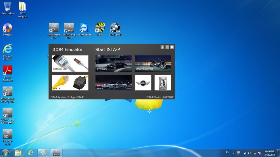Start ISTA-P for BMW i
This screenshot has width=280, height=157.
(113, 82)
